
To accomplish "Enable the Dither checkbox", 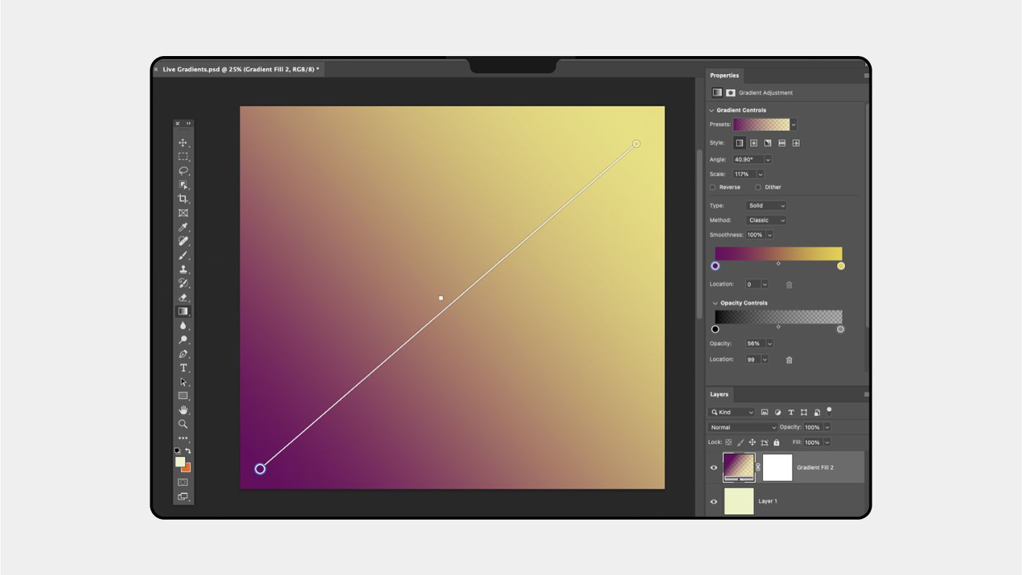I will tap(757, 187).
